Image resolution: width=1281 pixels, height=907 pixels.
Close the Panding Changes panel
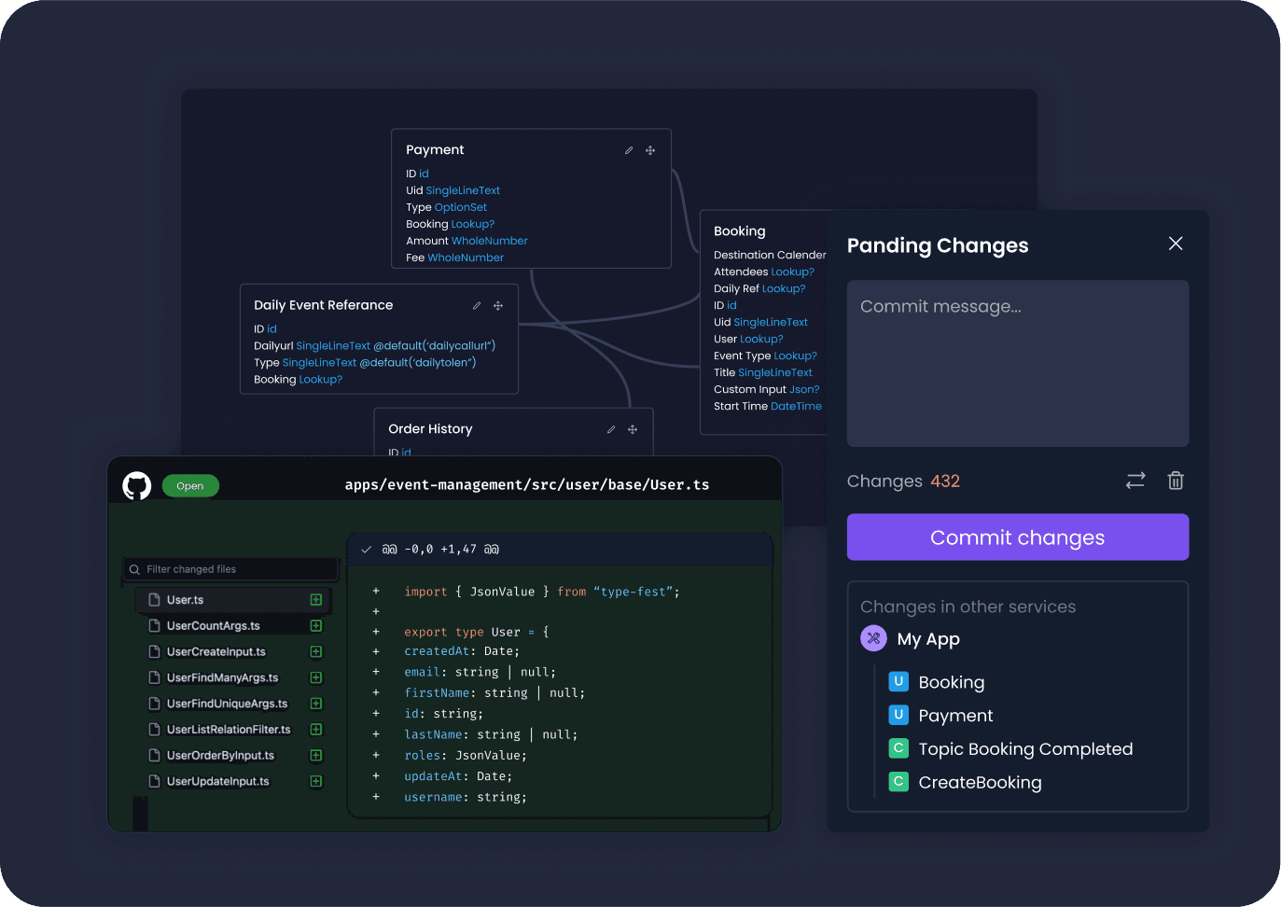coord(1176,244)
